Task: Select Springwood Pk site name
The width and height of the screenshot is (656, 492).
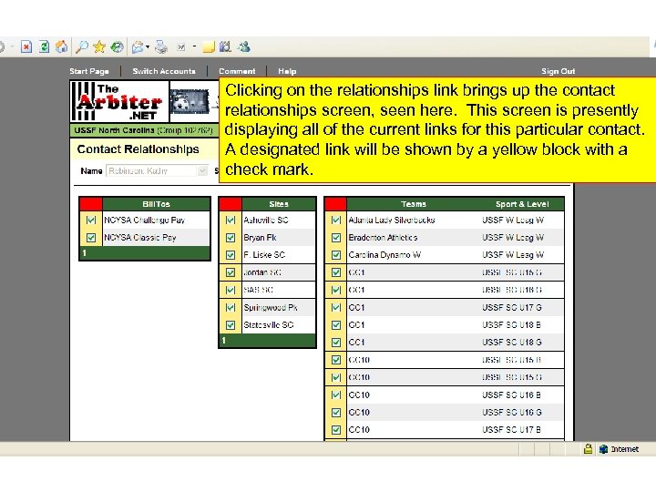Action: [x=271, y=308]
